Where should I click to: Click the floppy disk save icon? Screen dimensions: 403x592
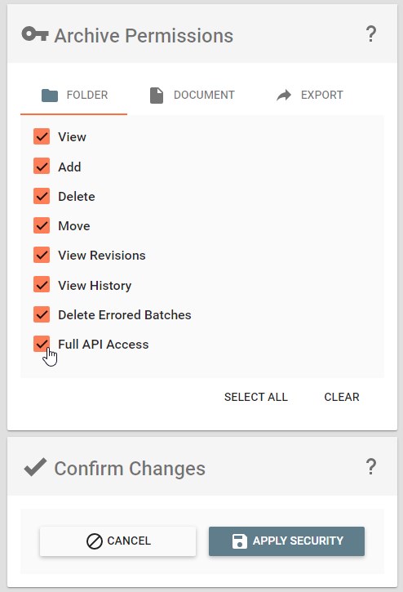pyautogui.click(x=239, y=541)
